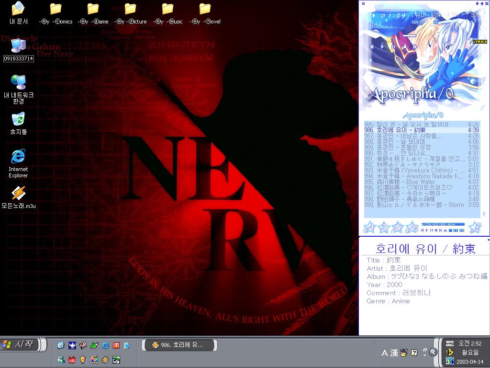The image size is (490, 368).
Task: Select playlist track 989. 홍경민 at 3:56
Action: click(x=422, y=147)
